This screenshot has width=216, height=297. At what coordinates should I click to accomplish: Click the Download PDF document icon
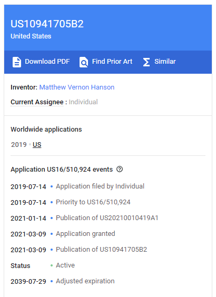click(x=17, y=62)
